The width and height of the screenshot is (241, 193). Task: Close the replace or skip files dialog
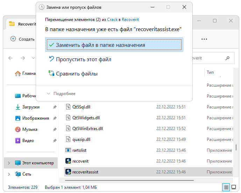coord(184,7)
